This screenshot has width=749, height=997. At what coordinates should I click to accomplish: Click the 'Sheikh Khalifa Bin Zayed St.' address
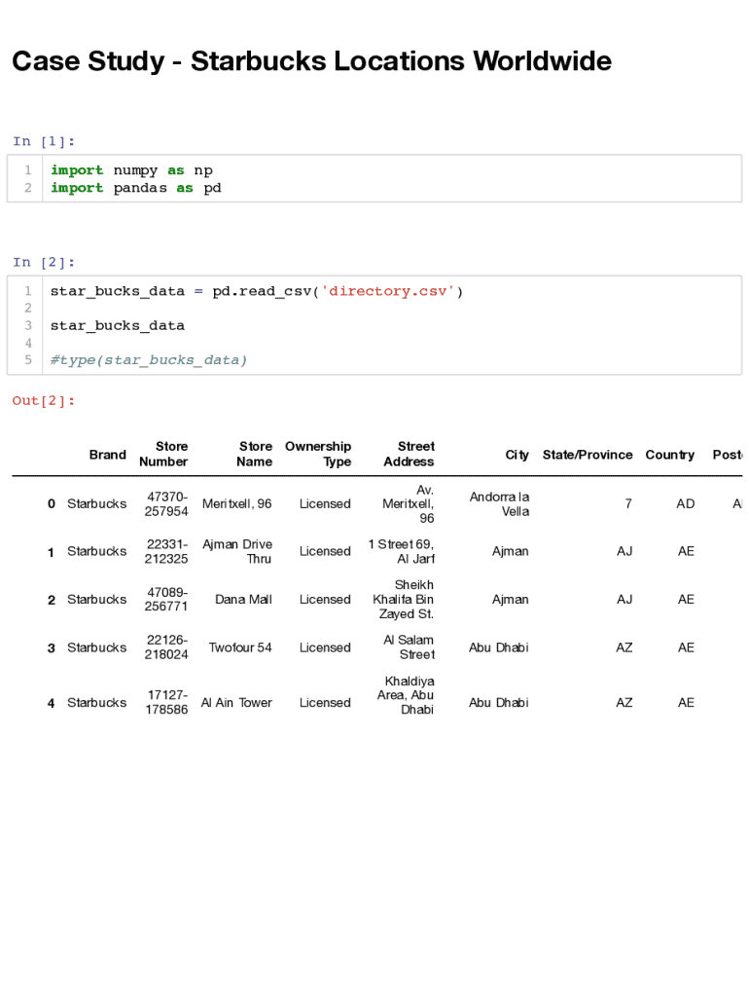[x=404, y=599]
